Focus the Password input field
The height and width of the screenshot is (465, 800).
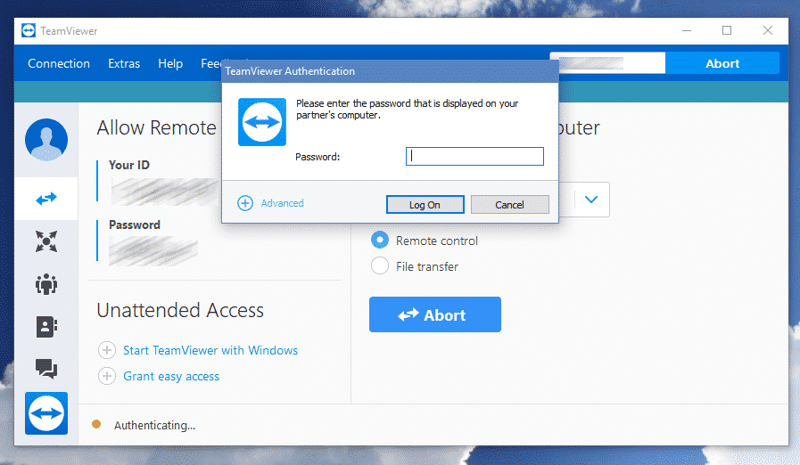474,157
